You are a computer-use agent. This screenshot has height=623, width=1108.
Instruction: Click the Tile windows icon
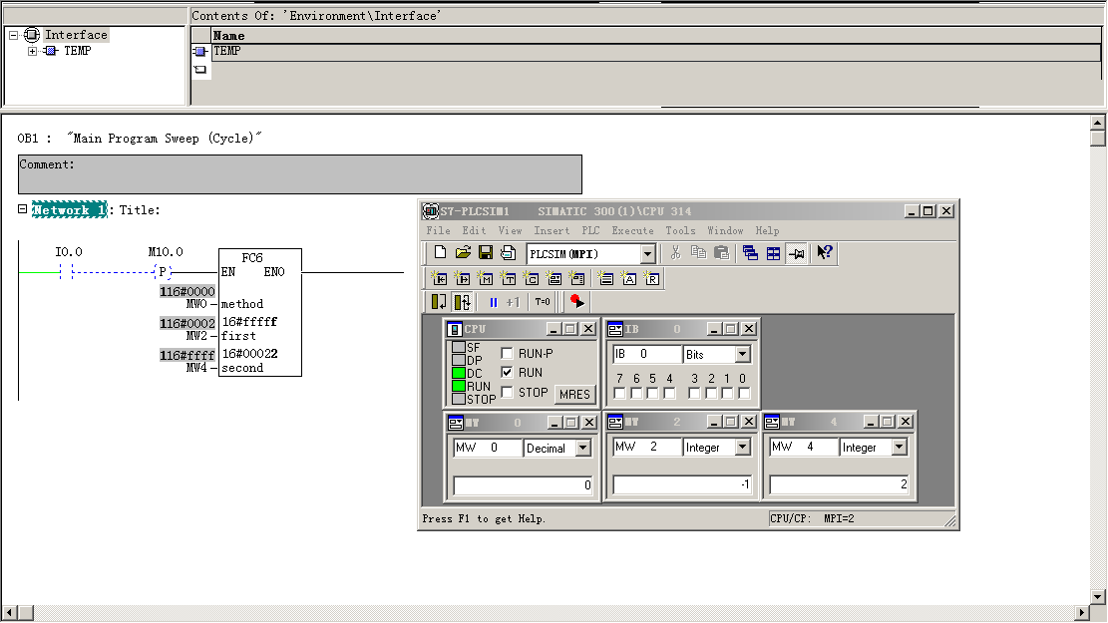(774, 253)
